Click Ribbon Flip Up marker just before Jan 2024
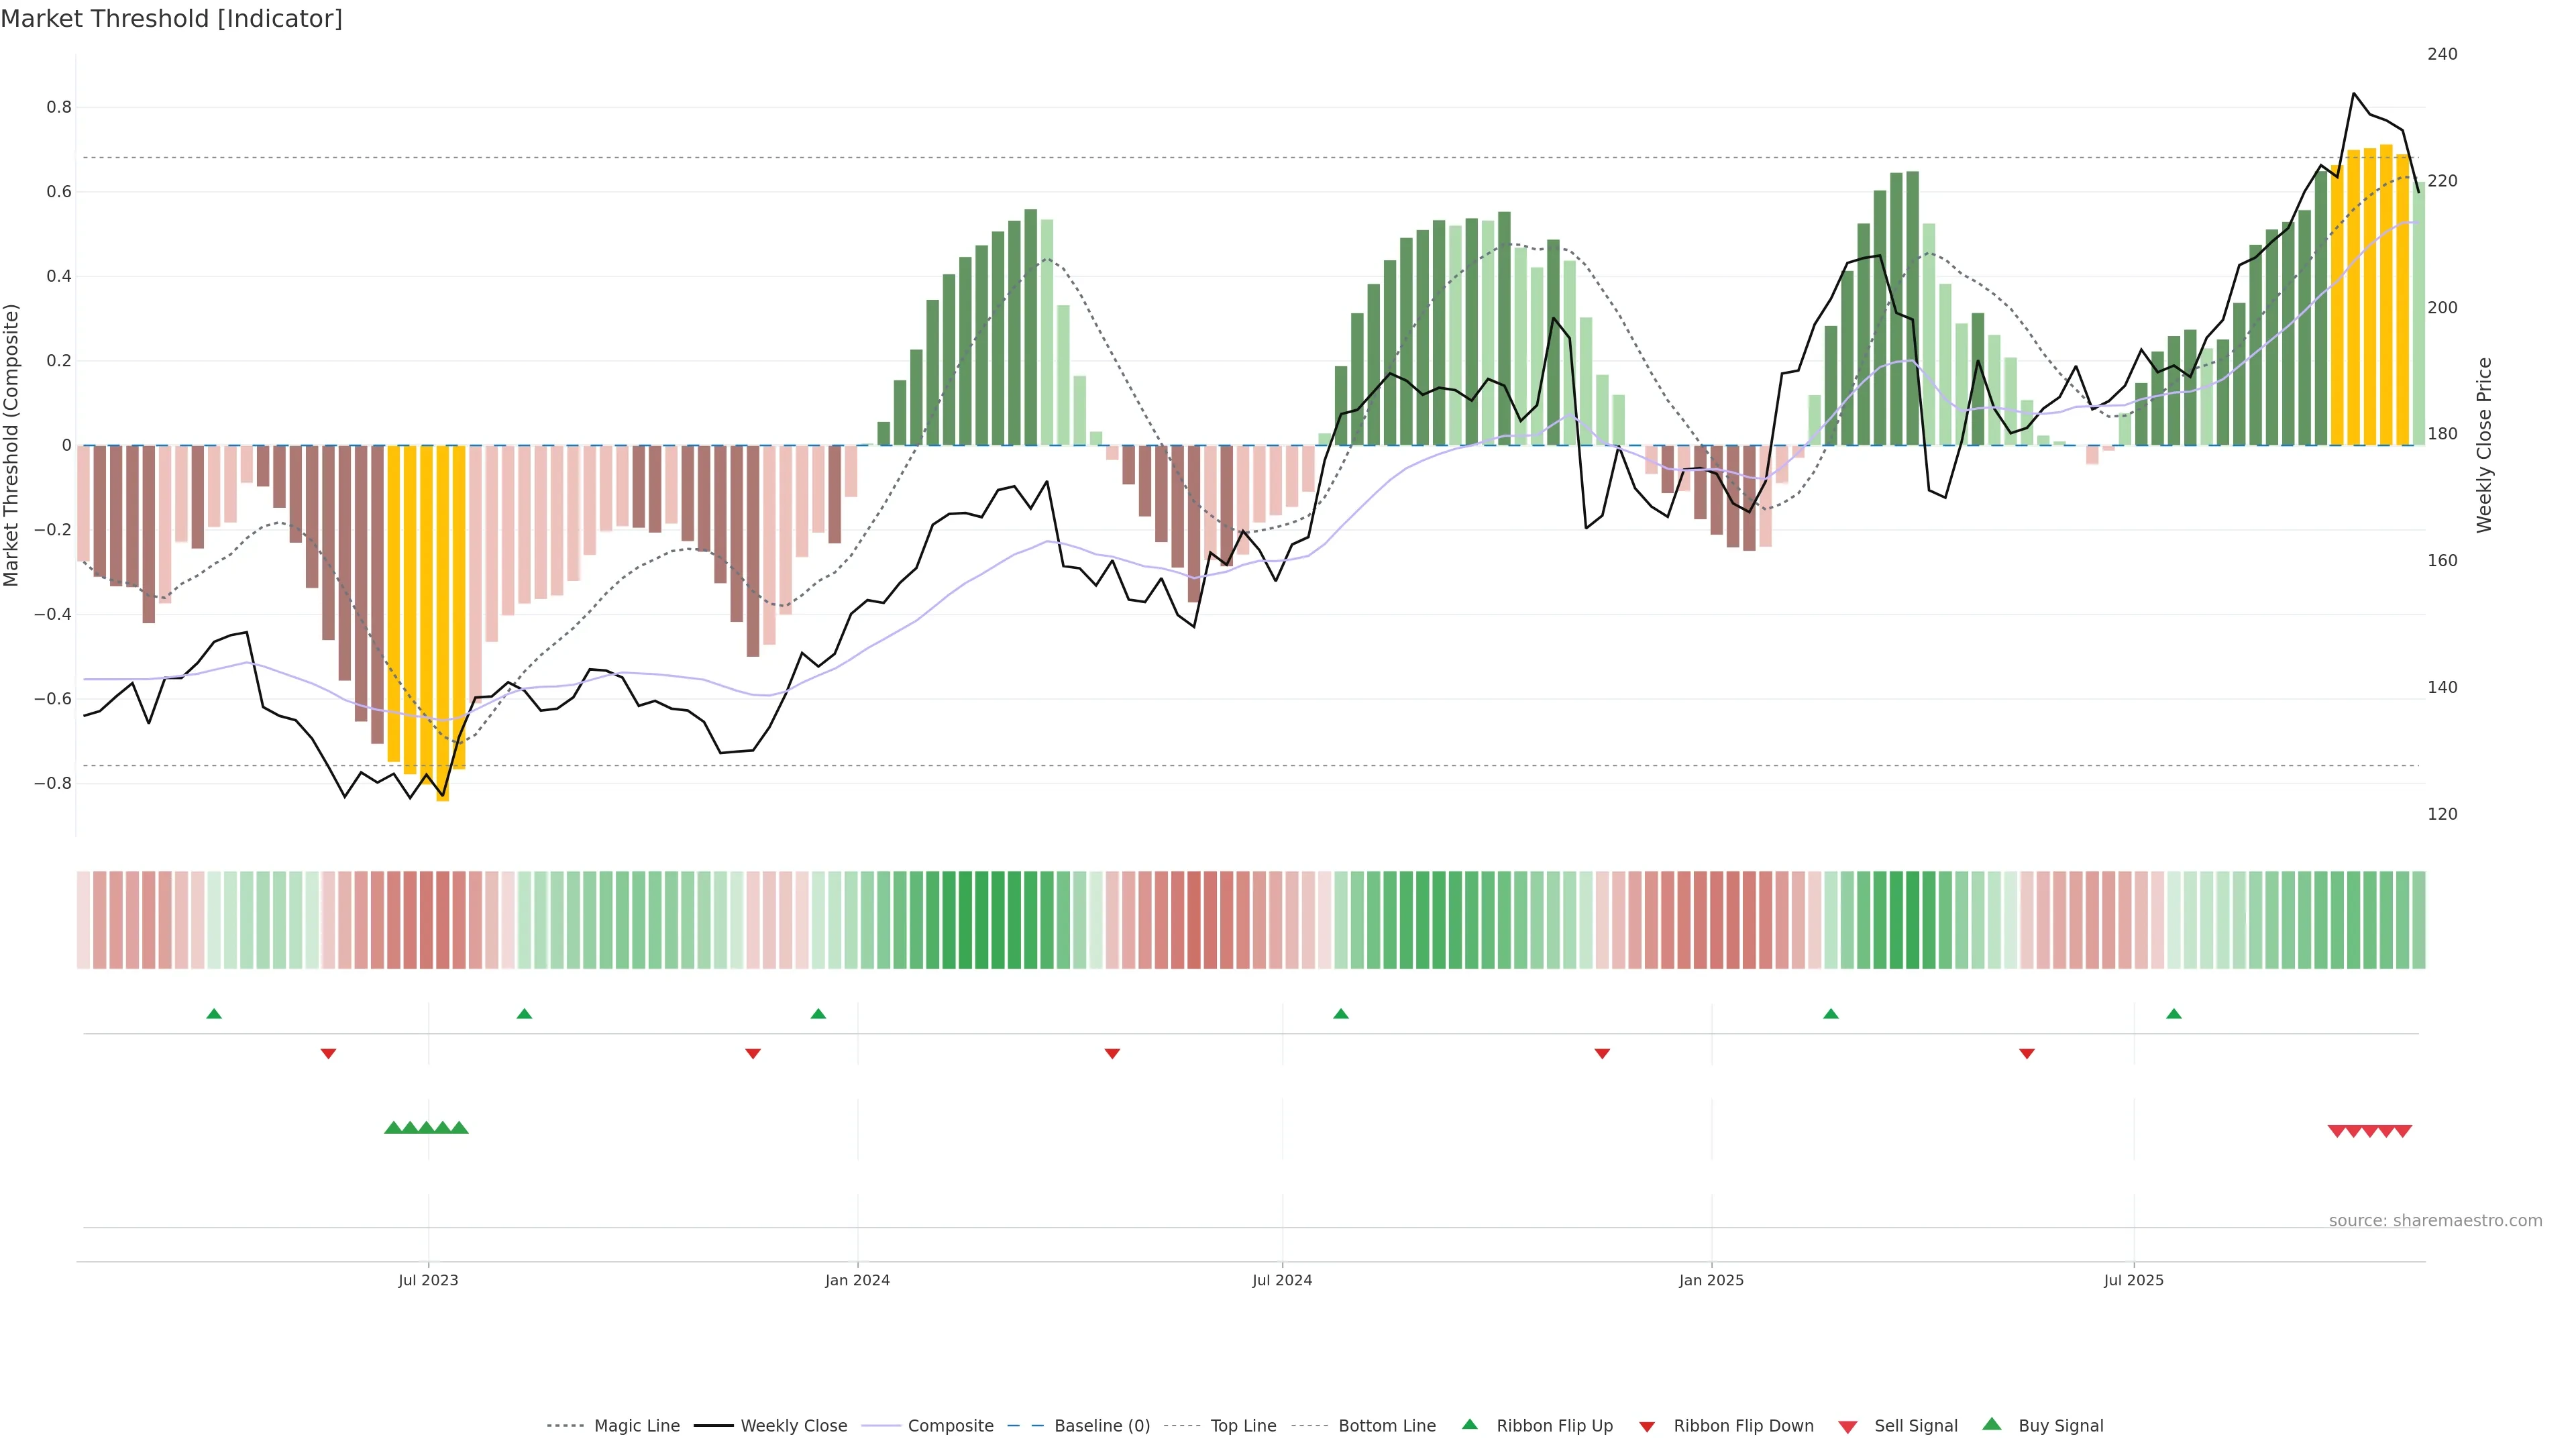Viewport: 2576px width, 1449px height. point(818,1014)
